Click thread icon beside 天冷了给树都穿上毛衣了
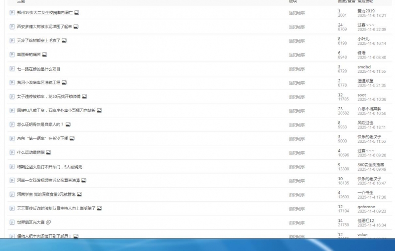Viewport: 395px width, 251px height. [12, 40]
